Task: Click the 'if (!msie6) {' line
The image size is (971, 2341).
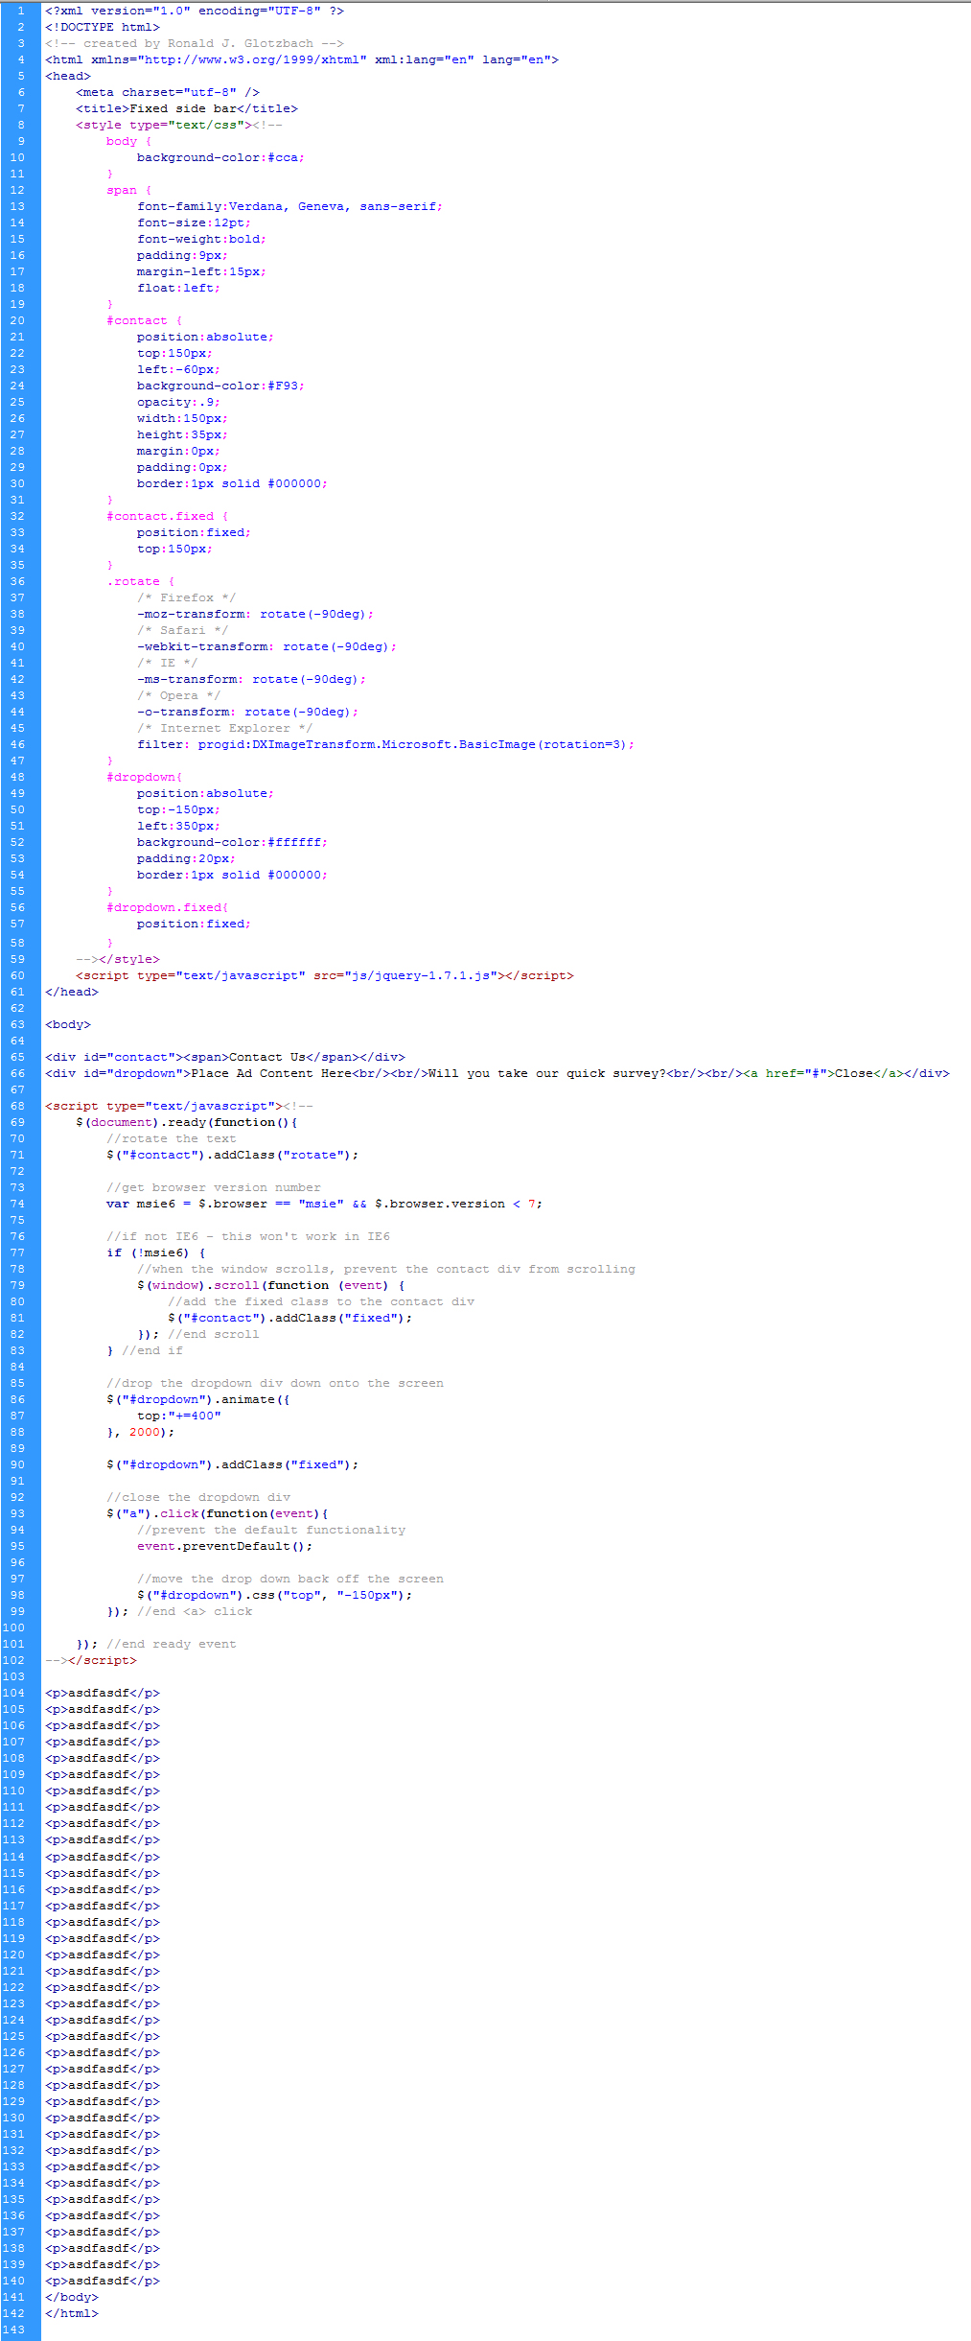Action: point(155,1252)
